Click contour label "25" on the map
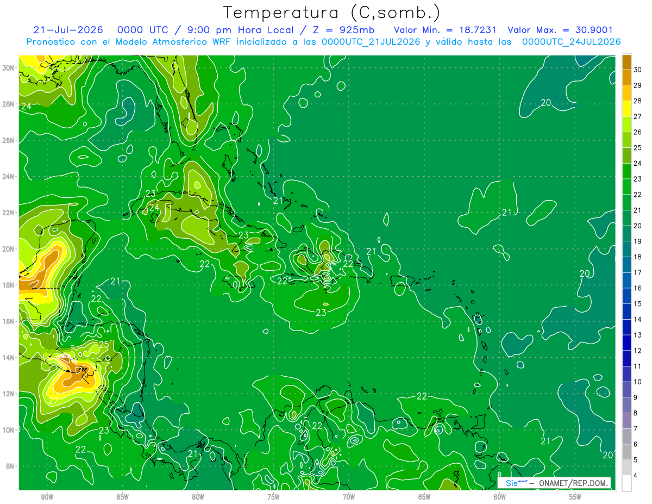Viewport: 652px width, 504px height. [x=103, y=345]
